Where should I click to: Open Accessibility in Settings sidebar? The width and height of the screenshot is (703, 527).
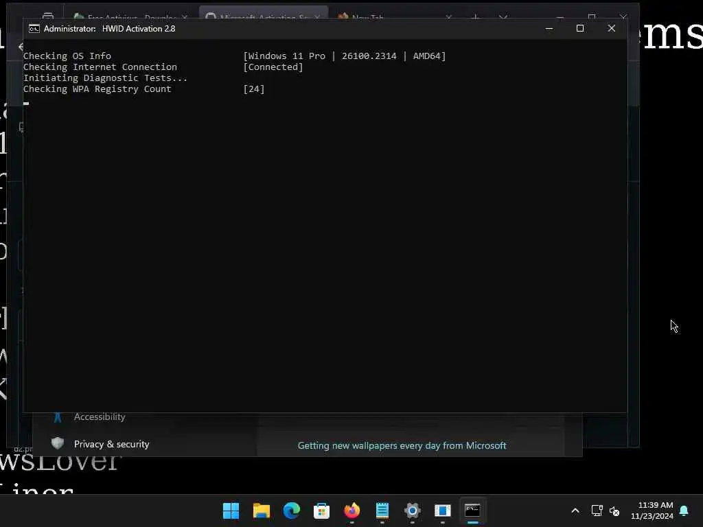point(100,417)
